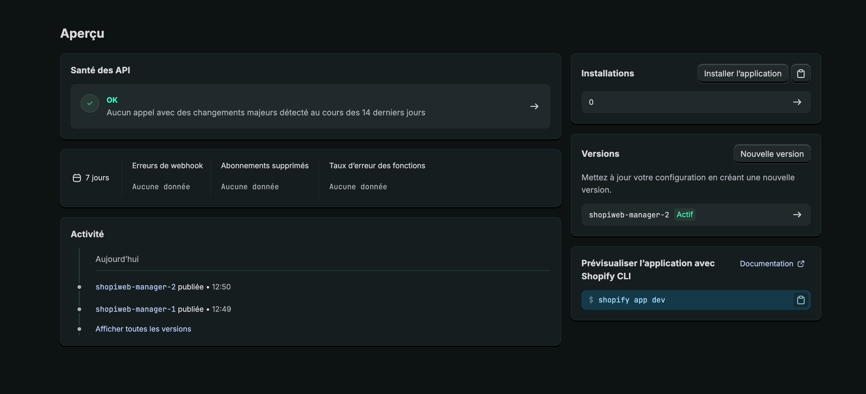Image resolution: width=866 pixels, height=394 pixels.
Task: Copy the shopify app dev command
Action: pyautogui.click(x=801, y=300)
